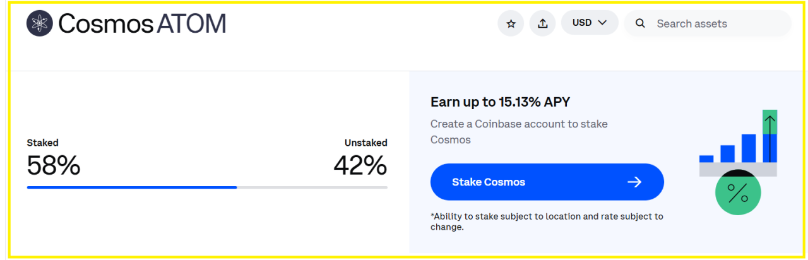
Task: Click the Cosmos atom logo icon
Action: pos(40,23)
